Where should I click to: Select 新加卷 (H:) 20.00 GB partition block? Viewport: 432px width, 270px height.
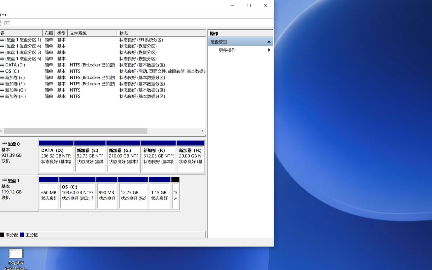(190, 157)
